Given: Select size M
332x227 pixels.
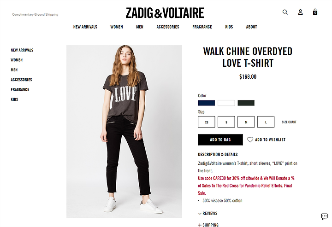Looking at the screenshot, I should tap(246, 122).
